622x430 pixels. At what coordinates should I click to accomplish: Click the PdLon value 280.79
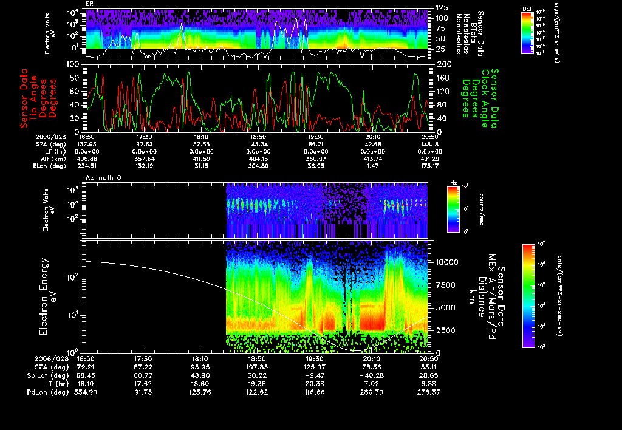point(371,392)
